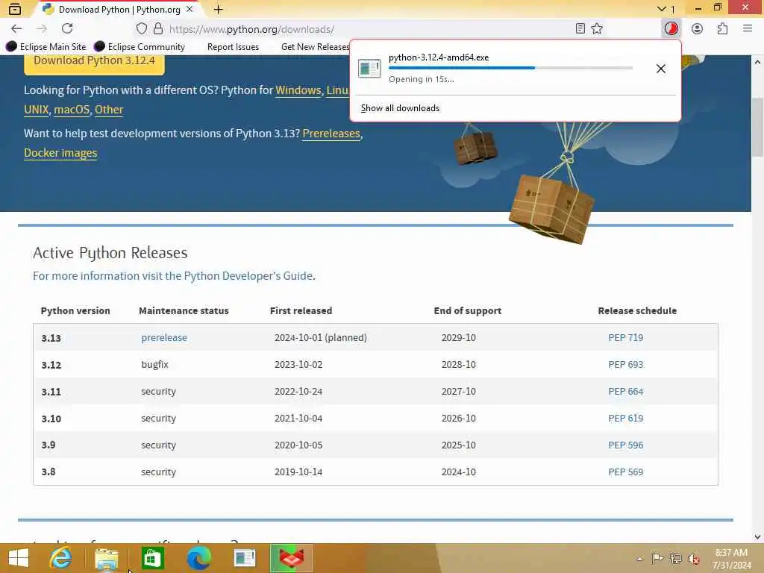Viewport: 764px width, 573px height.
Task: Click Python version 3.12 cell
Action: click(51, 365)
